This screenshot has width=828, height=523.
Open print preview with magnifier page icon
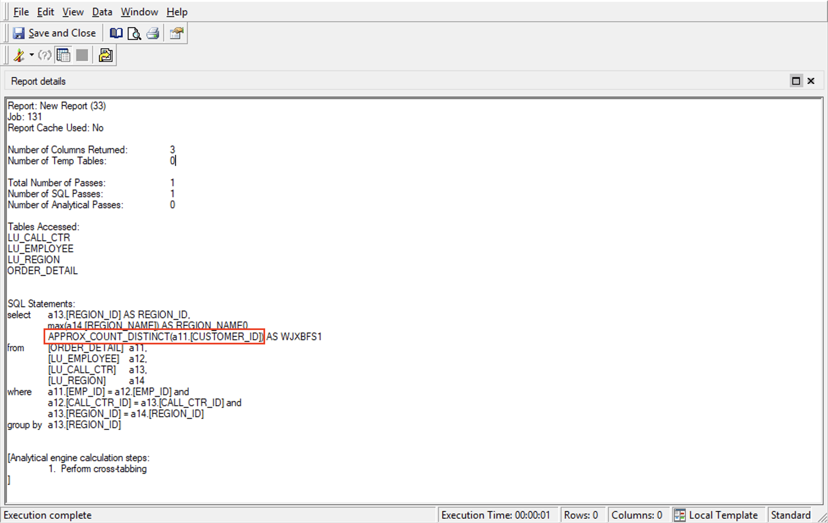[134, 33]
